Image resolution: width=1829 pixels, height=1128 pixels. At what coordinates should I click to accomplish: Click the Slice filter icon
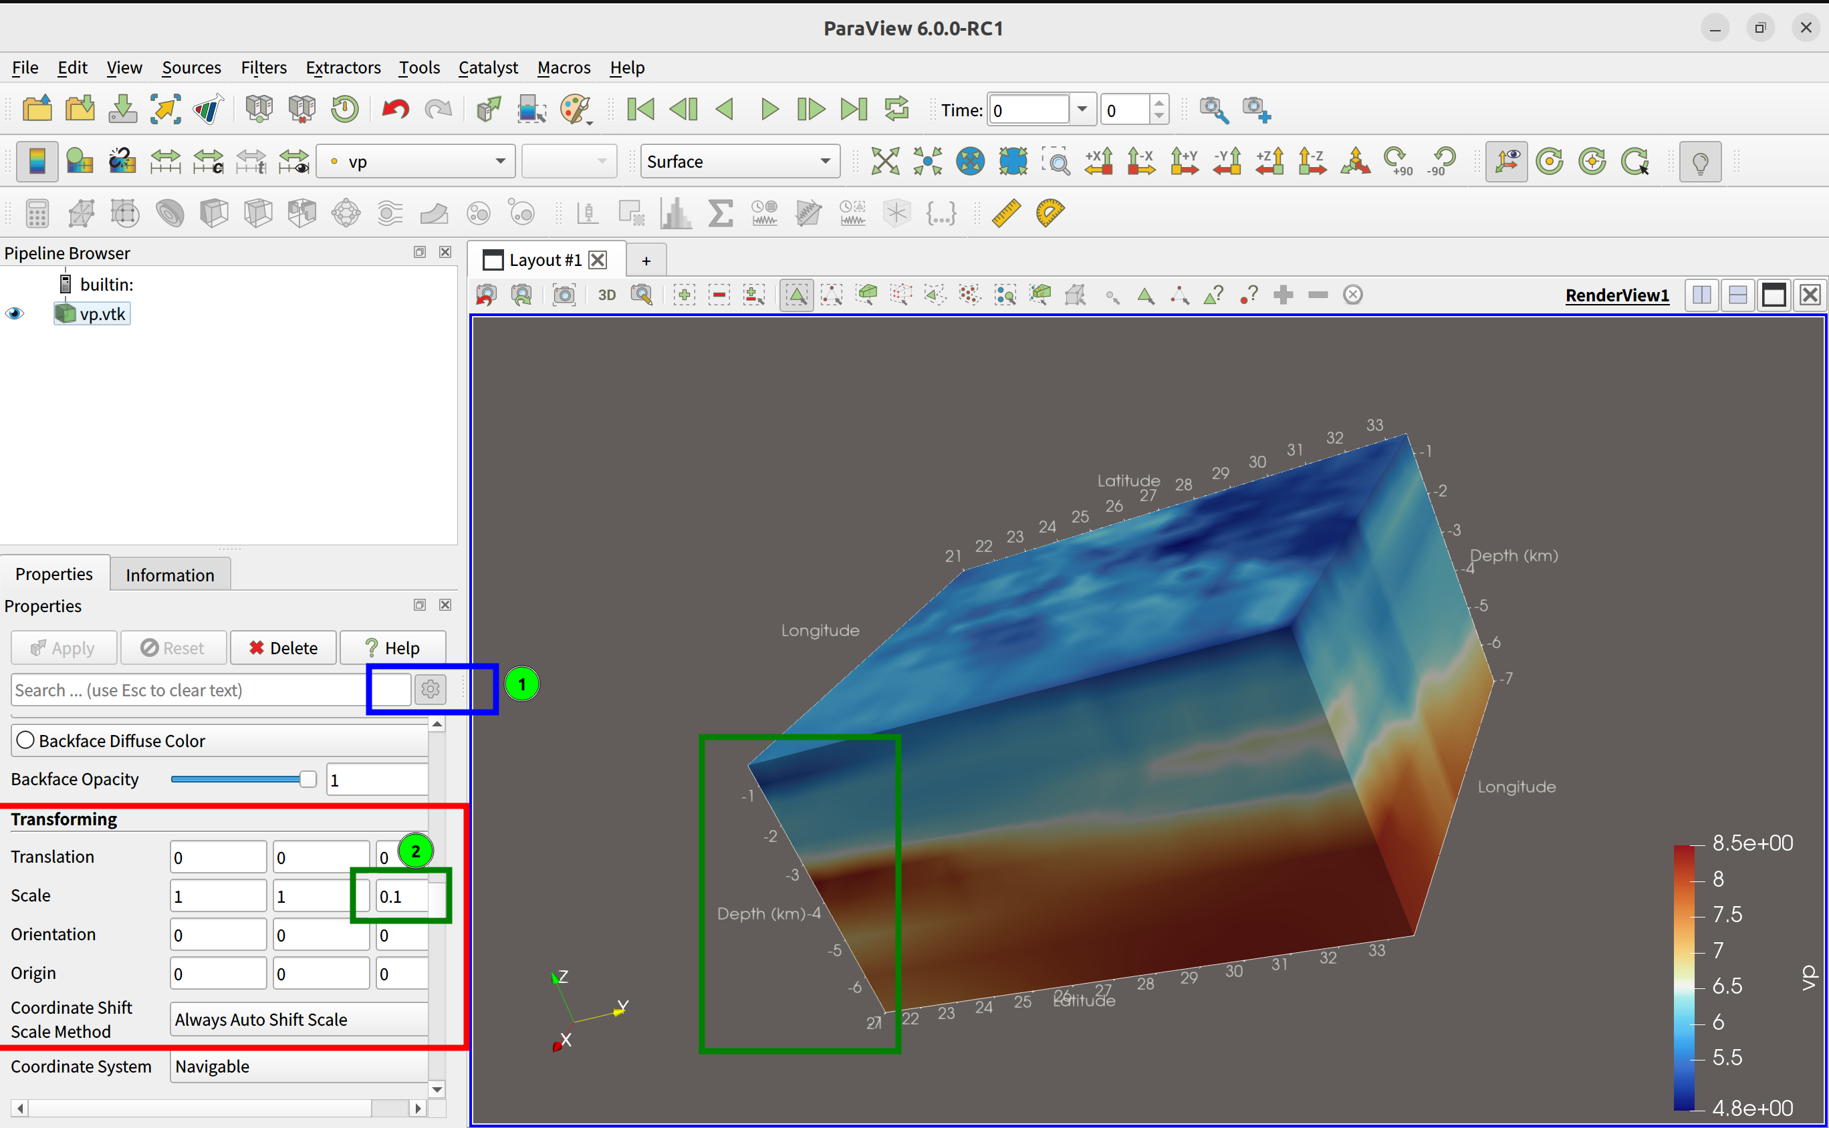click(x=257, y=214)
